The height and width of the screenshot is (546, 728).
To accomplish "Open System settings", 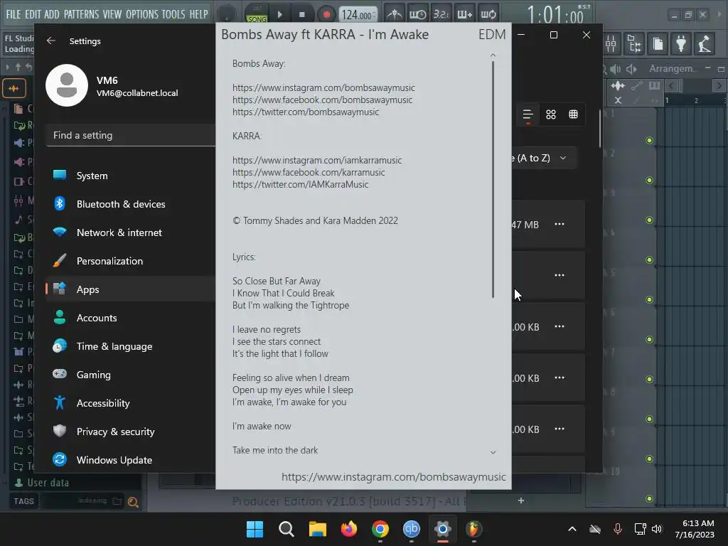I will click(x=130, y=176).
